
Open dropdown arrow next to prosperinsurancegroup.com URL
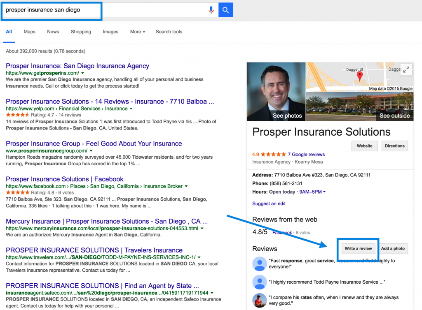pos(91,151)
